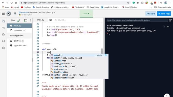This screenshot has height=97, width=173.
Task: Open the settings gear sidebar icon
Action: coord(3,48)
